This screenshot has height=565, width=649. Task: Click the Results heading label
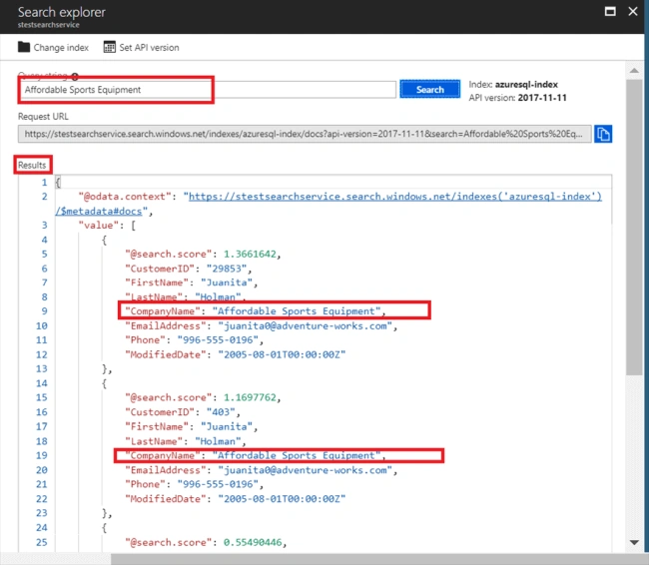coord(32,165)
